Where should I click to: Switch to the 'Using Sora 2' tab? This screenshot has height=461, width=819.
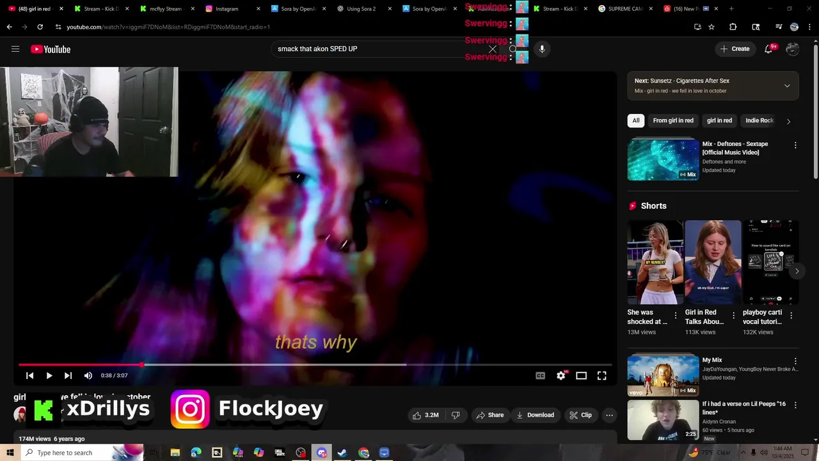click(x=365, y=9)
